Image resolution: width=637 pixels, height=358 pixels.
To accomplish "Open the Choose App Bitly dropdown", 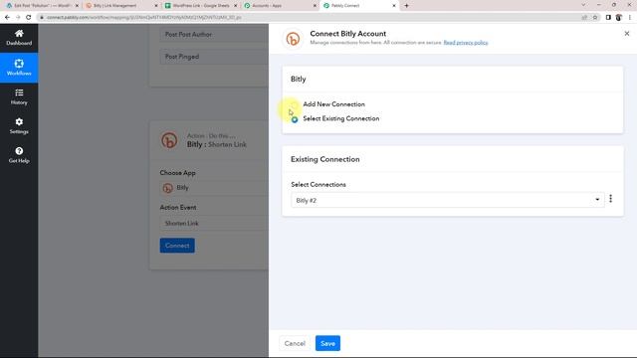I will [214, 188].
